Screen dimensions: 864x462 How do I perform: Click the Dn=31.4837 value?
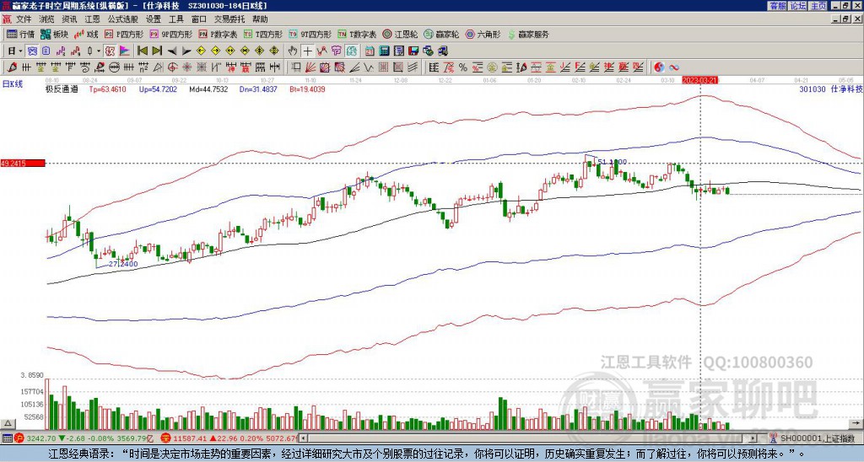[258, 89]
